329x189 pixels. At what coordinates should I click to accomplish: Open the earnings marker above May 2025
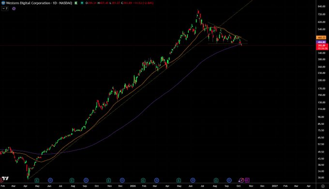[37, 180]
